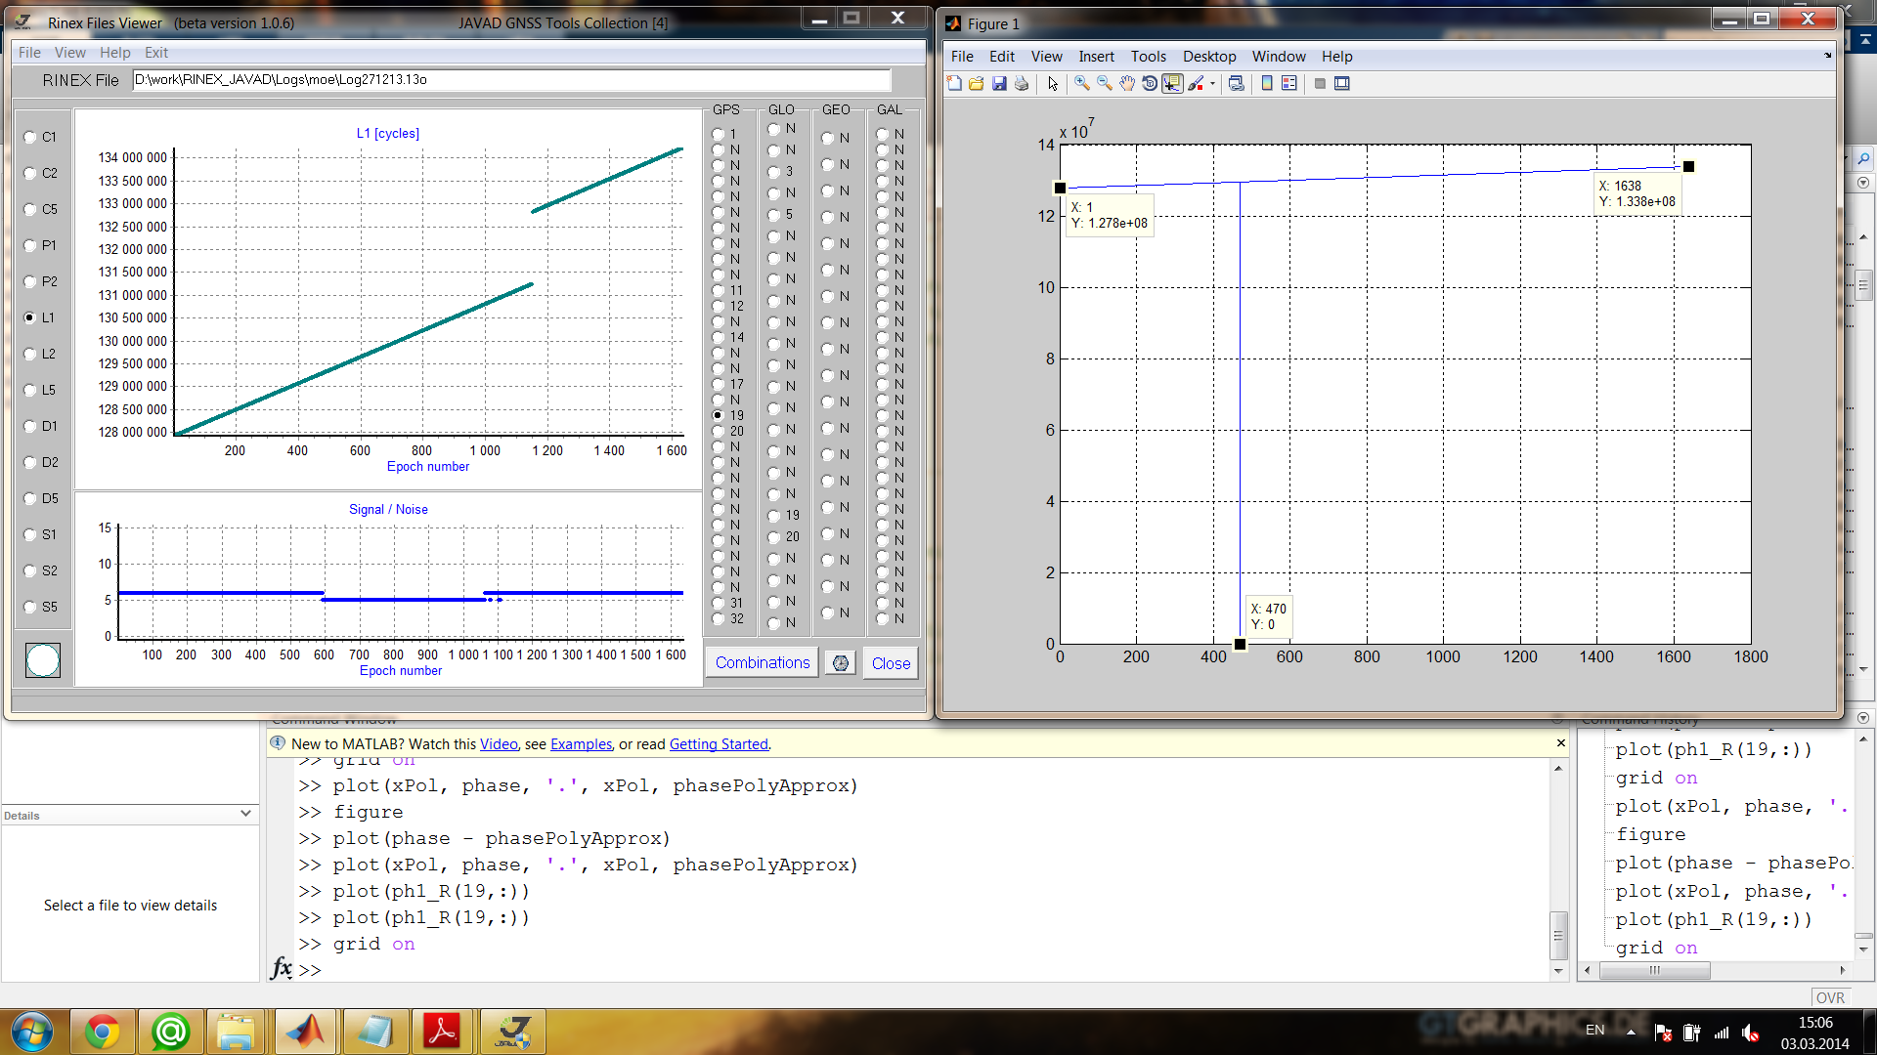The height and width of the screenshot is (1055, 1877).
Task: Select the S1 signal radio button
Action: click(x=30, y=535)
